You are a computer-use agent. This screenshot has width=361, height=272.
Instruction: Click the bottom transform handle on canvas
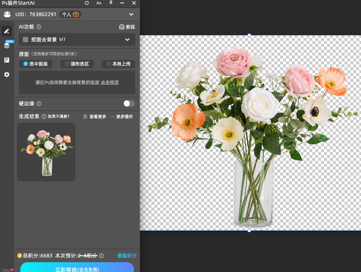tap(249, 230)
